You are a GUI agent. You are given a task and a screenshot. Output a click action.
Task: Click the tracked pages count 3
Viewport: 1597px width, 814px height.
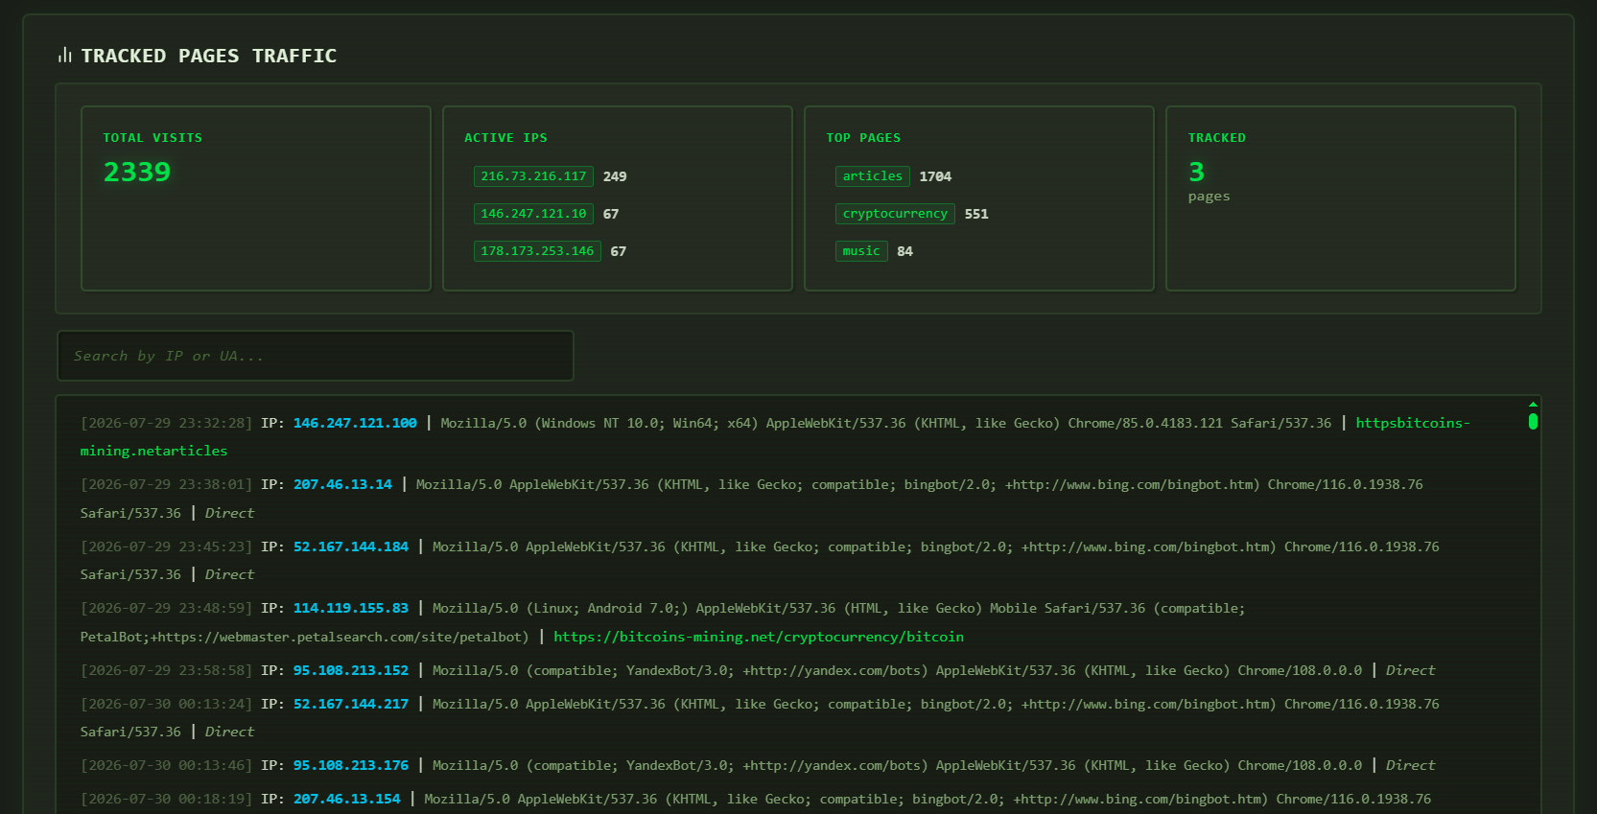pos(1196,172)
